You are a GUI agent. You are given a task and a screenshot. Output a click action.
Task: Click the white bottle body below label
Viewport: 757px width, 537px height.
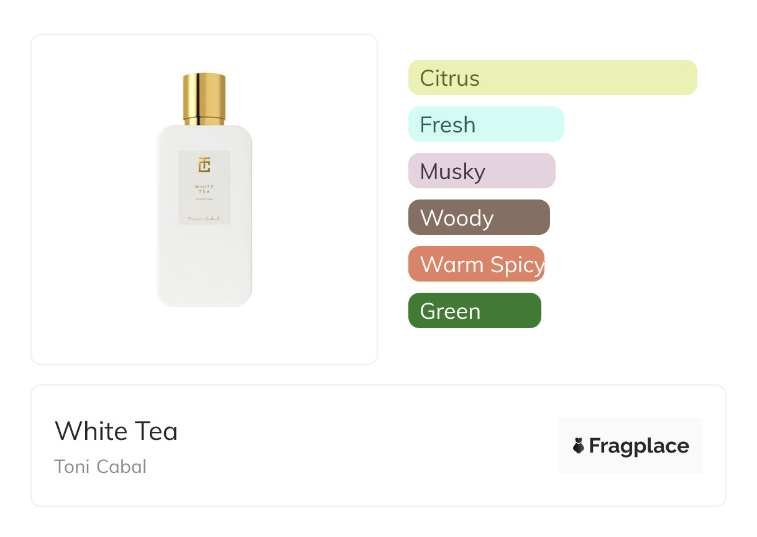(204, 267)
